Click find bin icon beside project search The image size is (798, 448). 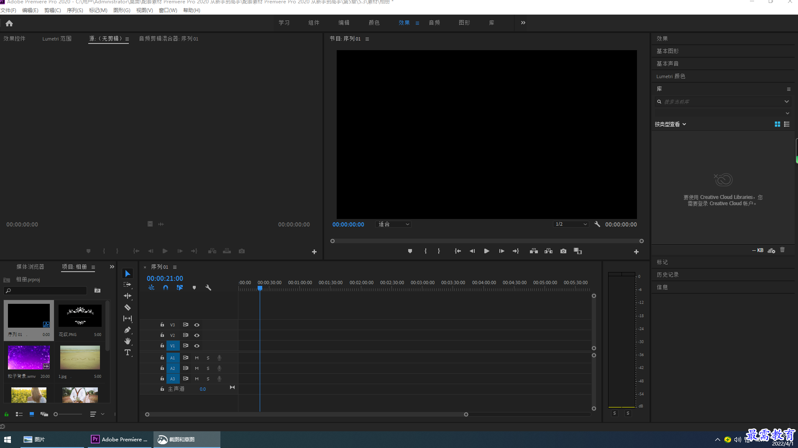pyautogui.click(x=97, y=290)
